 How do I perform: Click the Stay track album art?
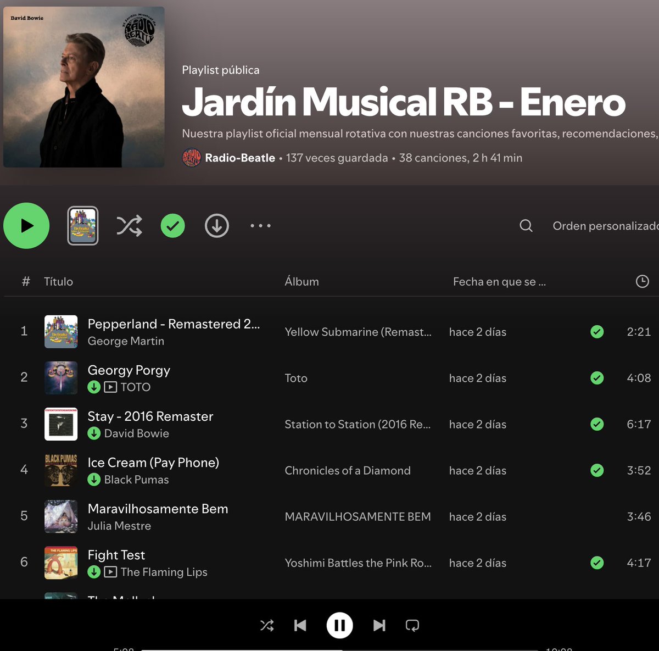(x=61, y=424)
